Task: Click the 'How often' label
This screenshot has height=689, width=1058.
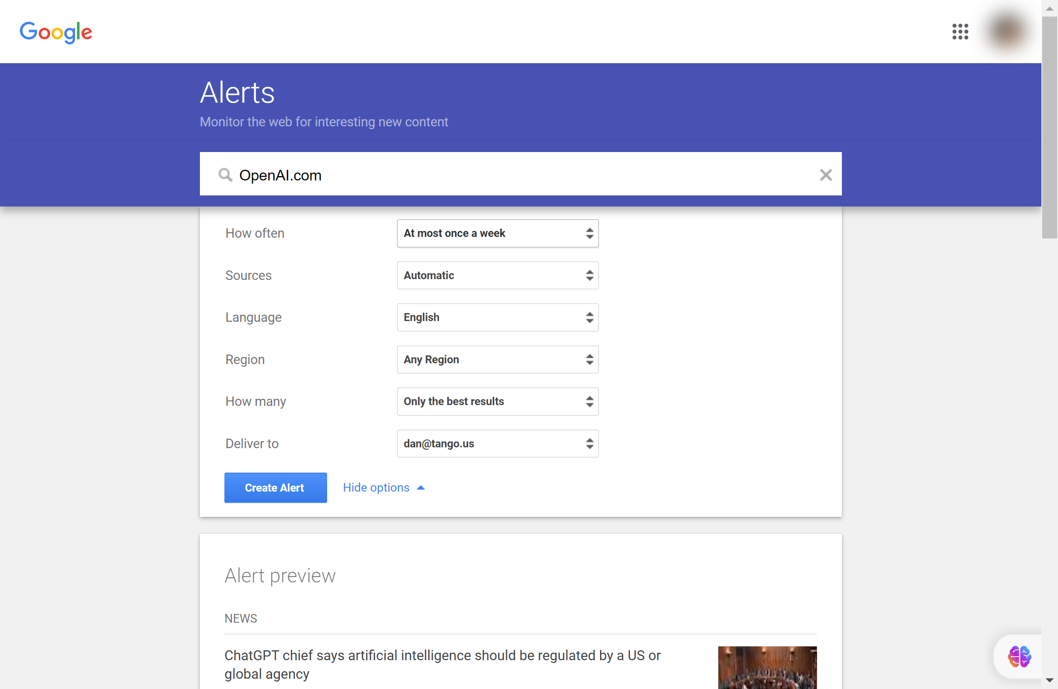Action: point(255,233)
